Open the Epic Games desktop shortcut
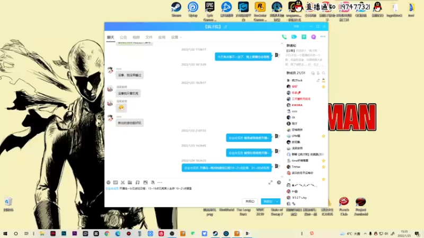The height and width of the screenshot is (238, 424). click(x=209, y=11)
